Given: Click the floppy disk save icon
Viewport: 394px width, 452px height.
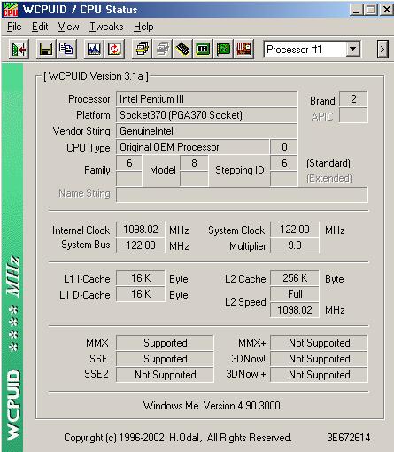Looking at the screenshot, I should 46,49.
